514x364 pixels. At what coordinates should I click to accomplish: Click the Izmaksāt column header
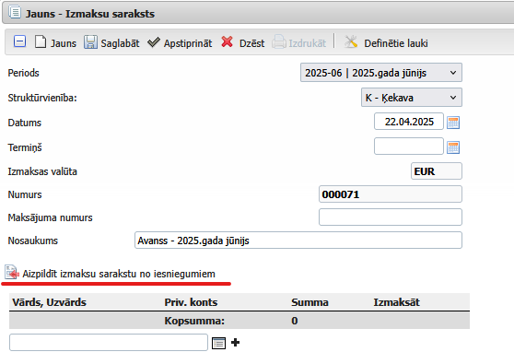pyautogui.click(x=397, y=302)
